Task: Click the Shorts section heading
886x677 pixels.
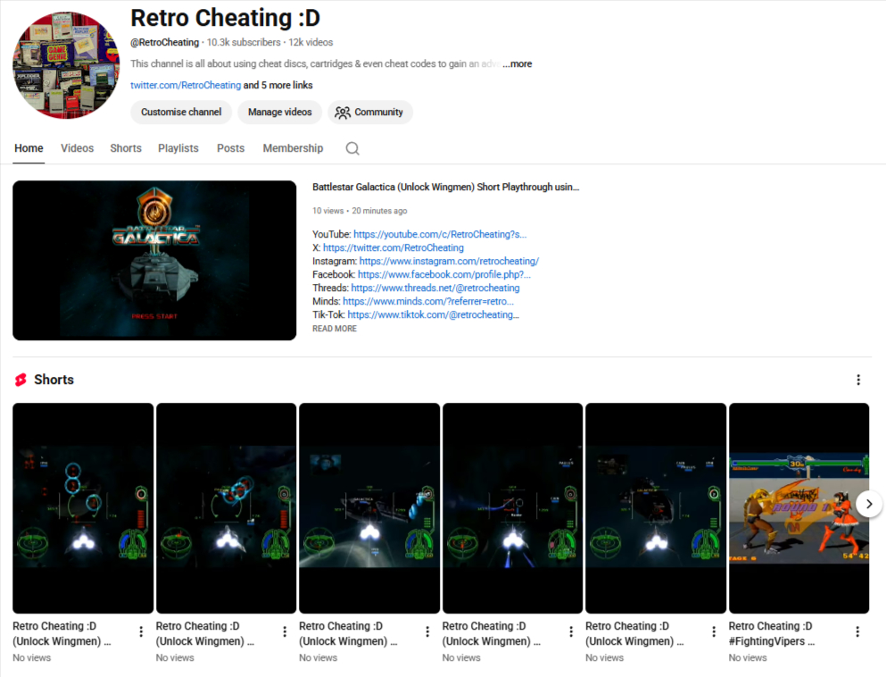Action: pos(54,380)
